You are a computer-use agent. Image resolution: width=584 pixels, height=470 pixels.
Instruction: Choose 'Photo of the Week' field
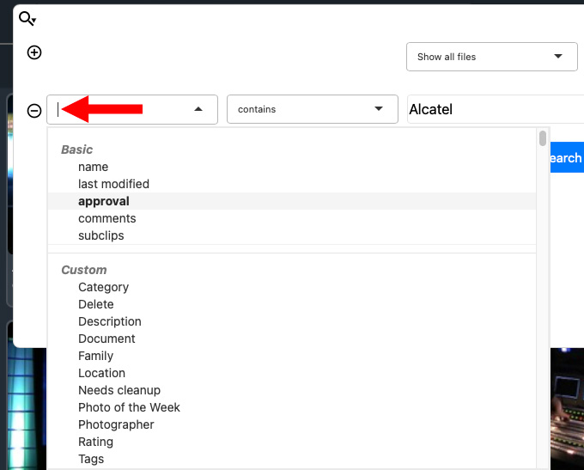click(129, 407)
